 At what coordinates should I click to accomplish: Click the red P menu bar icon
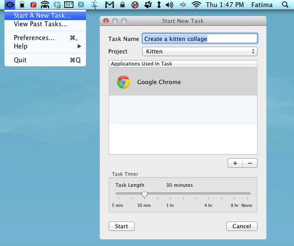pyautogui.click(x=33, y=5)
